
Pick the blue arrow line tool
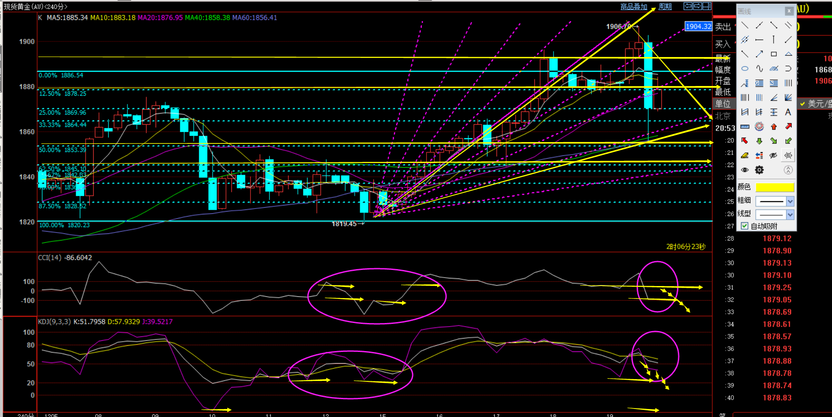759,54
